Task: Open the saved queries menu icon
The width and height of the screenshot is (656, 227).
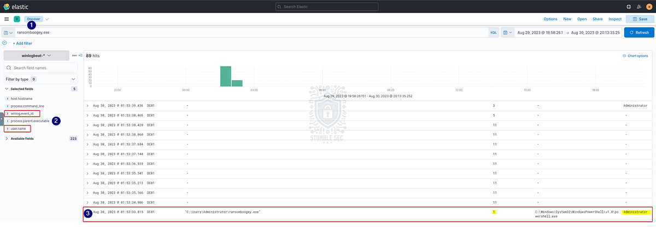Action: pyautogui.click(x=8, y=33)
